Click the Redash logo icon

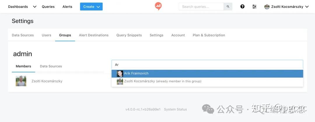point(158,6)
